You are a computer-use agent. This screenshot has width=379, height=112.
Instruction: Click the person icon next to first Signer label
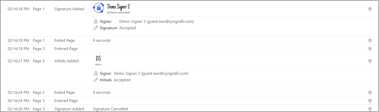click(96, 21)
